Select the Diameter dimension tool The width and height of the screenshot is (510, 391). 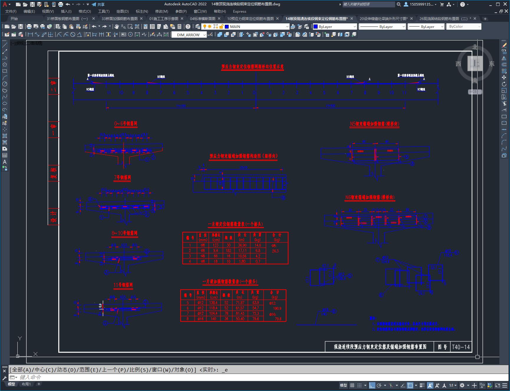[73, 34]
